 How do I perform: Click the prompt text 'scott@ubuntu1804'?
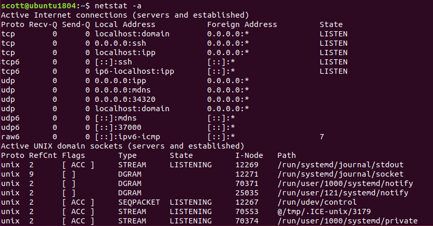coord(39,6)
